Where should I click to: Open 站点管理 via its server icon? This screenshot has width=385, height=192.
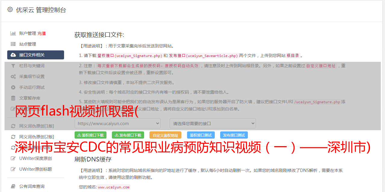tap(13, 44)
